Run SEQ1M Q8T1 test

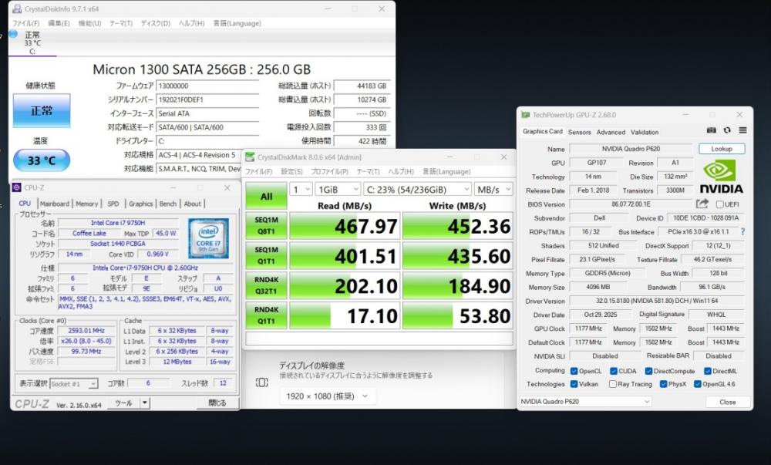point(266,226)
